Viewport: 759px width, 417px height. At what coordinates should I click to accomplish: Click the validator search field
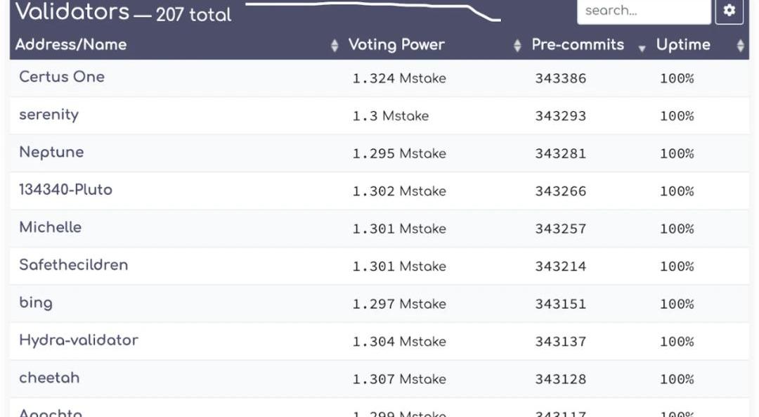[643, 11]
